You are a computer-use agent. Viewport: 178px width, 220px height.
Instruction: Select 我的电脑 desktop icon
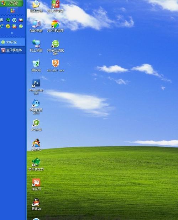36,26
